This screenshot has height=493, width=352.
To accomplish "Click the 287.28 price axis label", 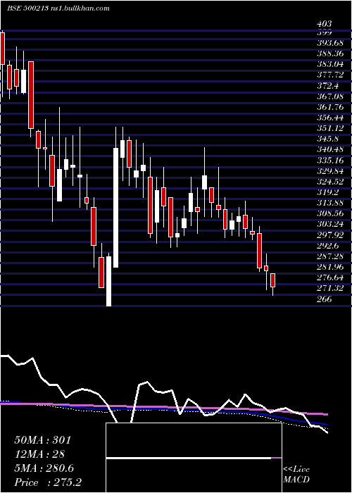I will tap(330, 256).
